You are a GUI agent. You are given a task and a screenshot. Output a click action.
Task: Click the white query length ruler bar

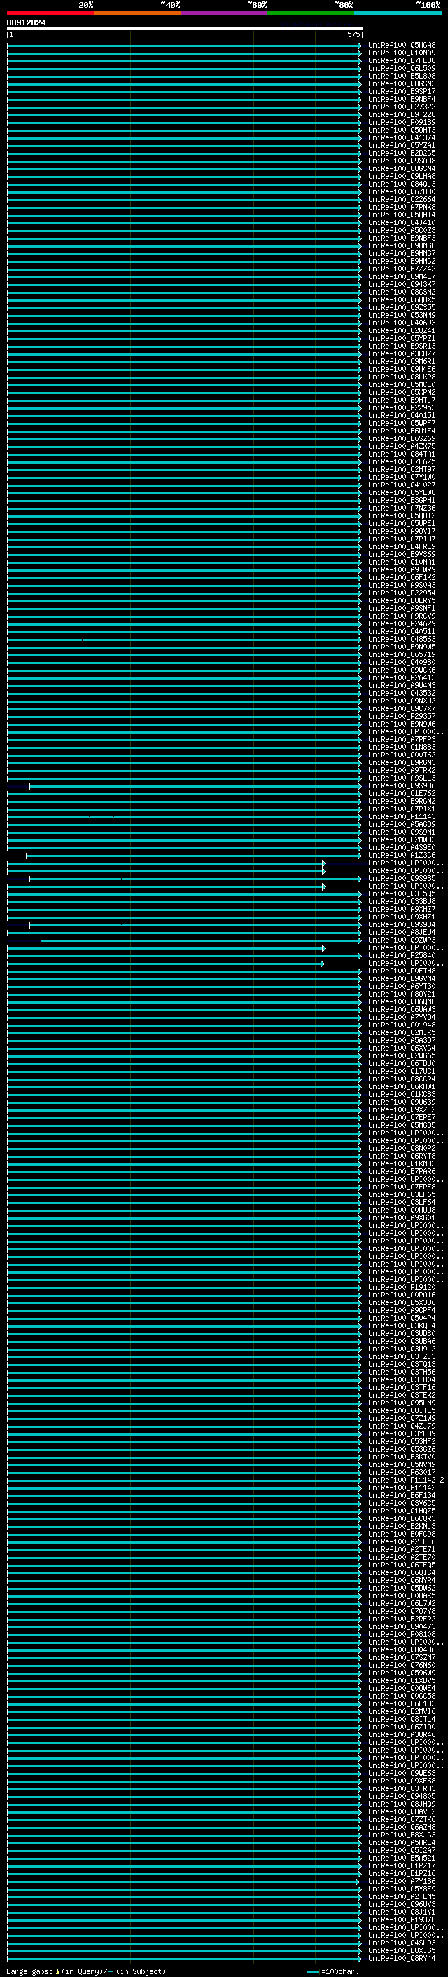tap(185, 28)
